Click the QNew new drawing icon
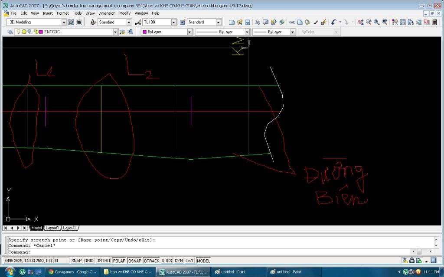The image size is (444, 277). tap(232, 22)
